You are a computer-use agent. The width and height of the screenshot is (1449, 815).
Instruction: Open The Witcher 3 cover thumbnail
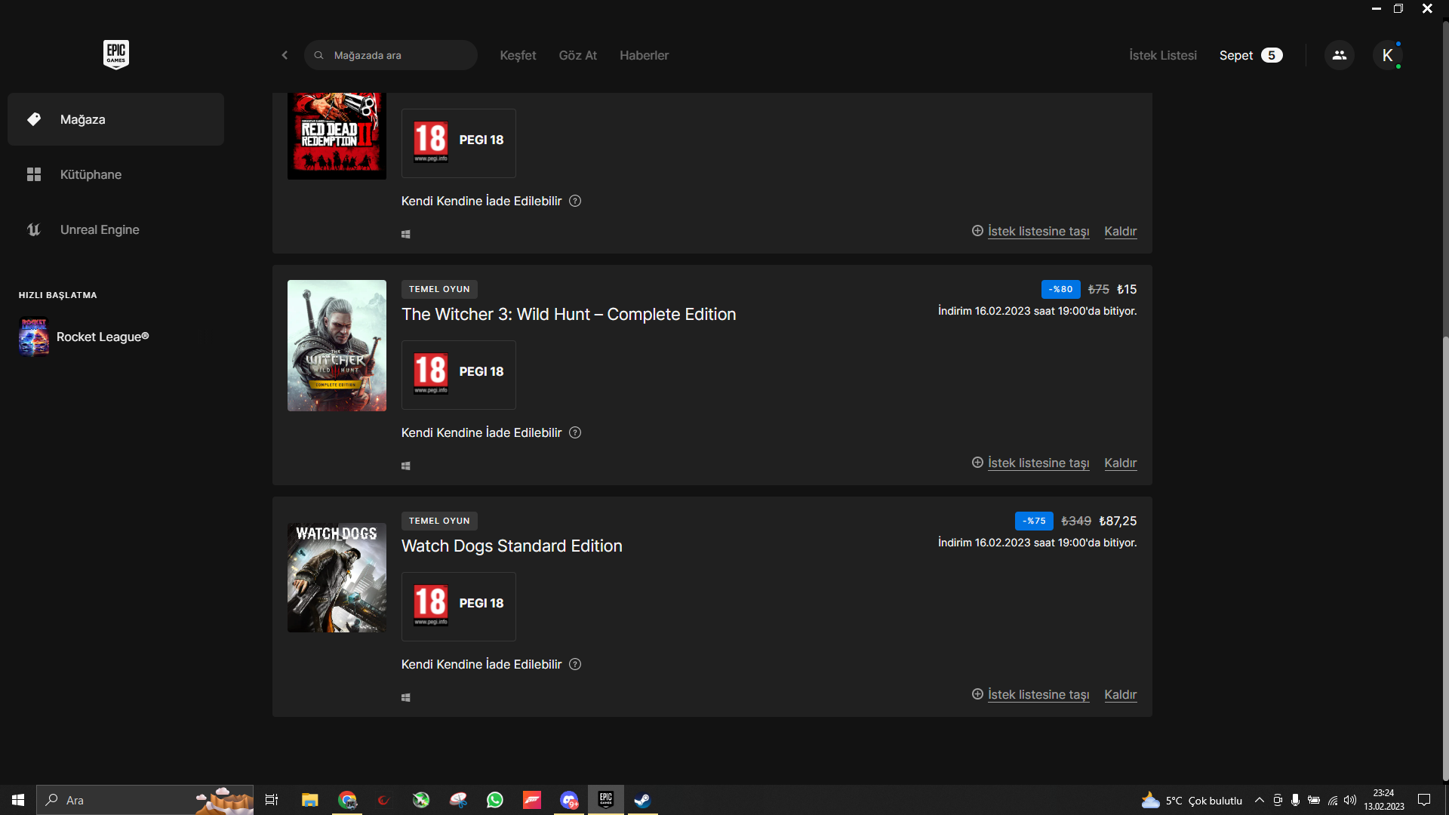point(337,346)
